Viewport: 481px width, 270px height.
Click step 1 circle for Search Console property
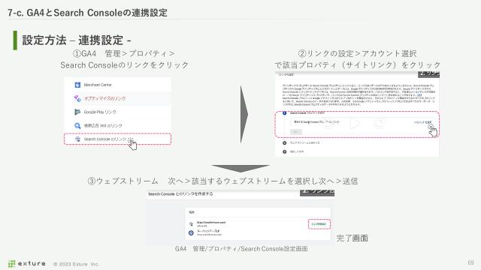click(284, 113)
